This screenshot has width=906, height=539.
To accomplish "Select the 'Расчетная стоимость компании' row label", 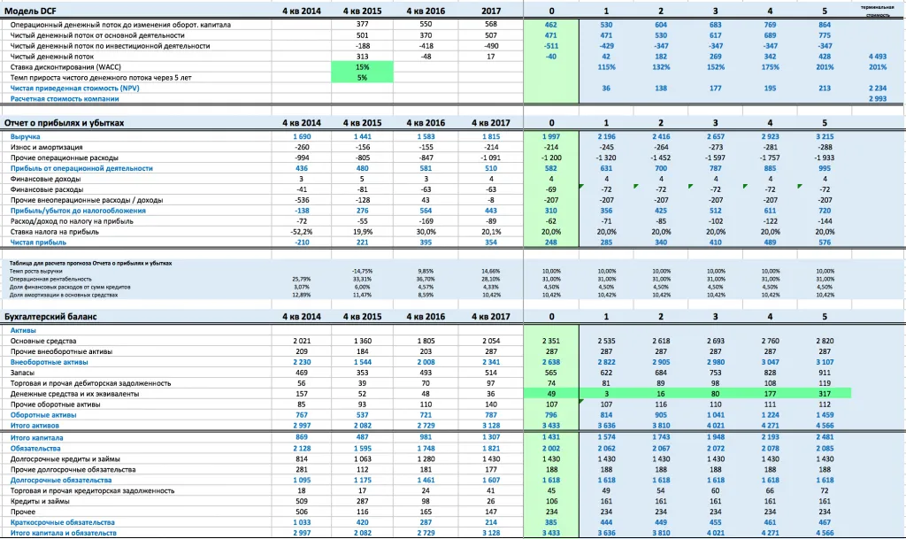I will click(x=64, y=99).
